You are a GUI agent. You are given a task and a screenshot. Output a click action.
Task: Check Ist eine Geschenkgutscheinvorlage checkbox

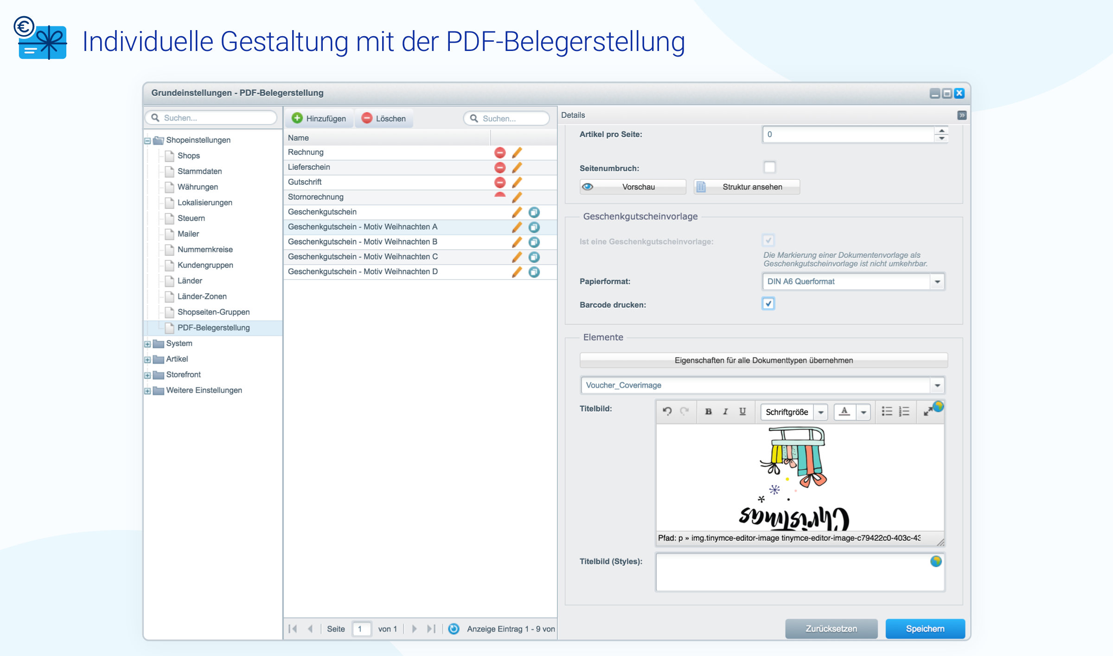(x=768, y=240)
